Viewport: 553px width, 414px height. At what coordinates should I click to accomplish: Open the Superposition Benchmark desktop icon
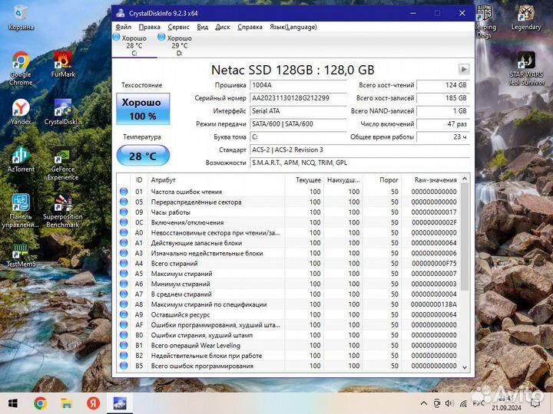(63, 211)
